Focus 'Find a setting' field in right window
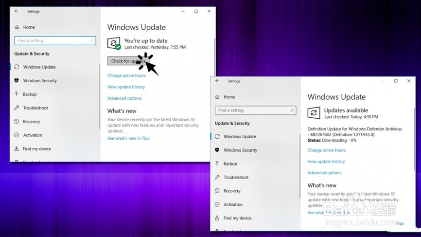Viewport: 421px width, 237px height. (255, 110)
